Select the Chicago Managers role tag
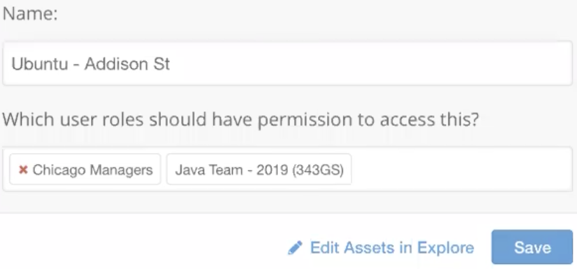 tap(85, 169)
